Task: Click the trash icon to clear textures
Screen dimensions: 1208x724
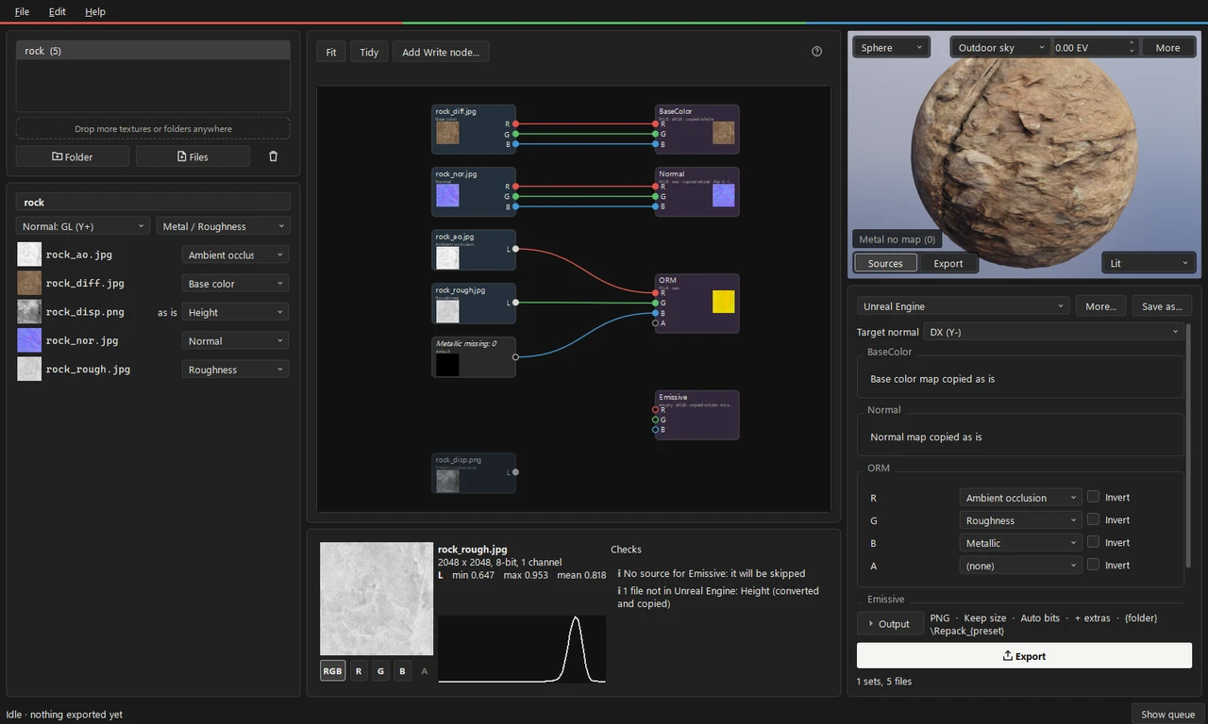Action: pos(274,156)
